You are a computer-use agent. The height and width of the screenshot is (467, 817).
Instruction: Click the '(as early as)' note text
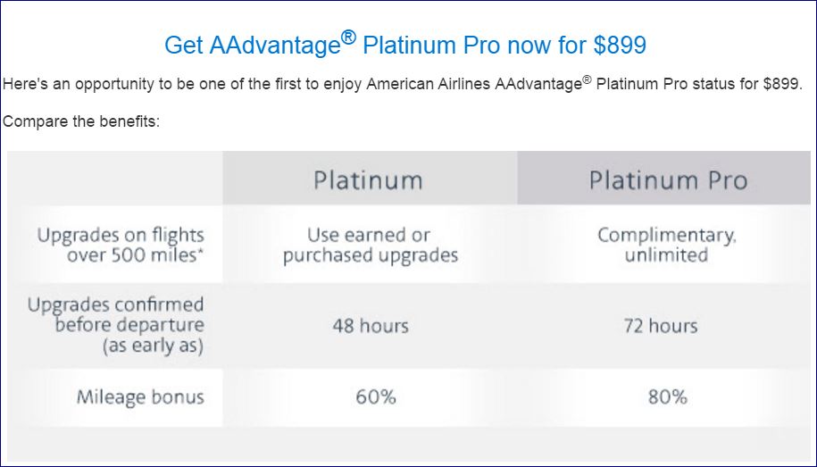(154, 346)
